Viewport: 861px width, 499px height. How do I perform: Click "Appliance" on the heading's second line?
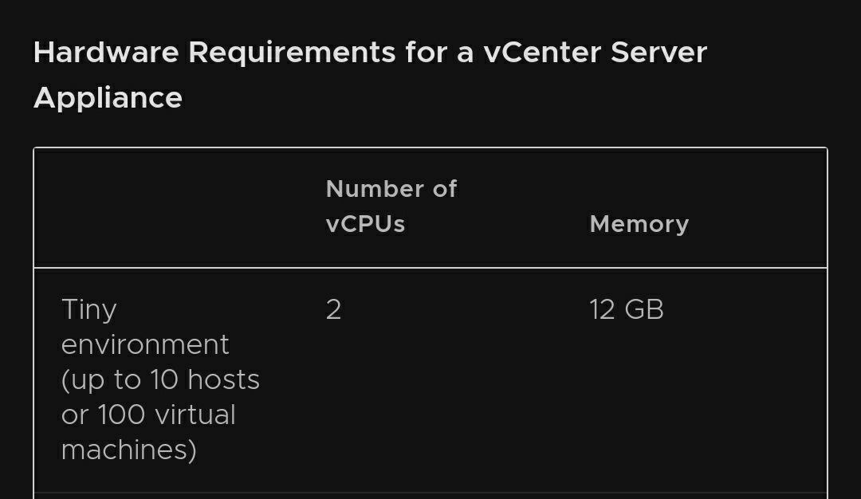pyautogui.click(x=108, y=100)
